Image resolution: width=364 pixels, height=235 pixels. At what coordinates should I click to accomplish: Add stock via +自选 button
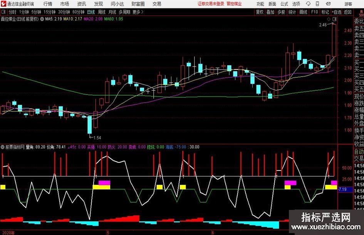pos(336,12)
